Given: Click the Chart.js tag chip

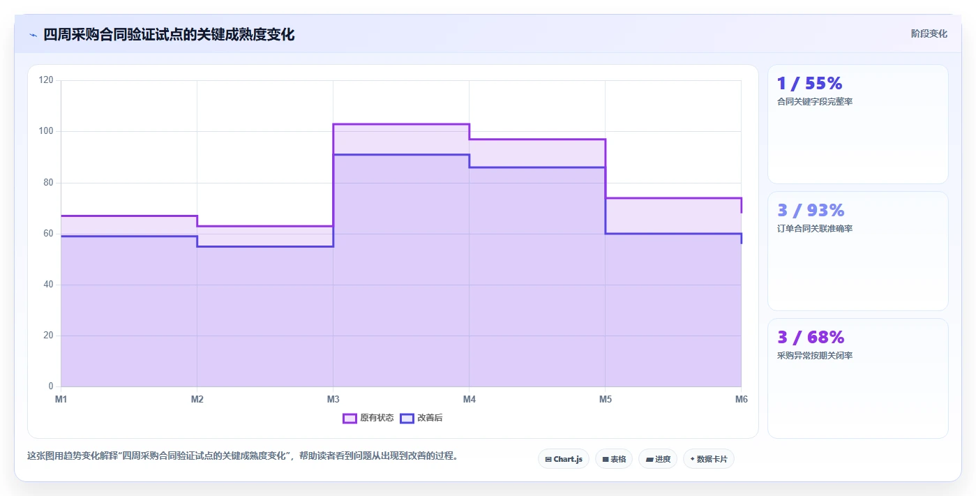Looking at the screenshot, I should coord(564,459).
